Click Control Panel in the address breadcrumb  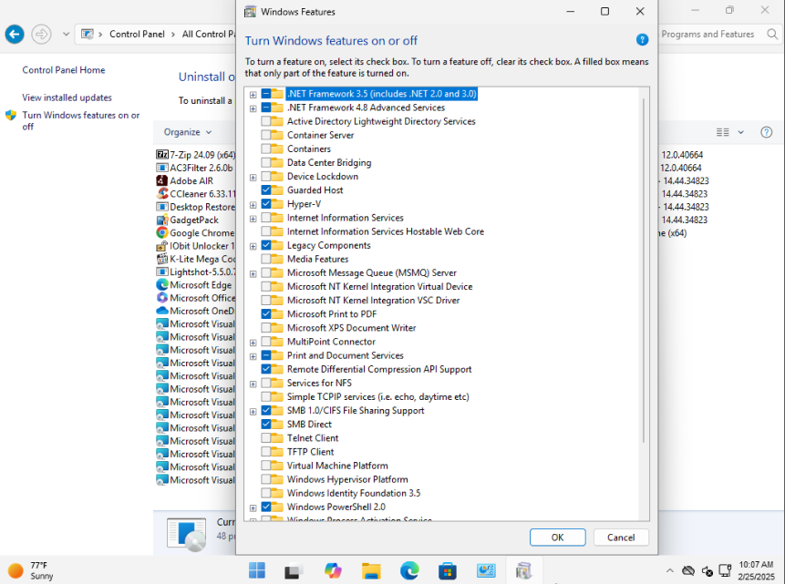coord(137,34)
